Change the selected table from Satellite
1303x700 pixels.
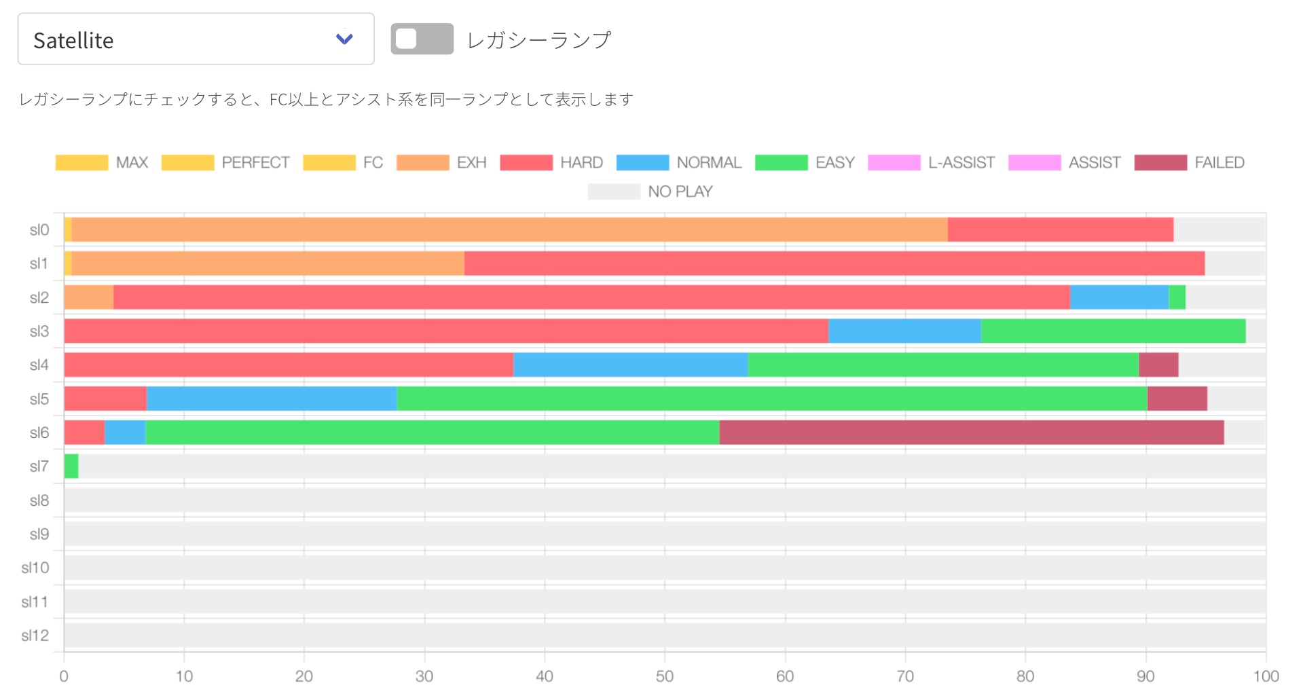pyautogui.click(x=196, y=39)
